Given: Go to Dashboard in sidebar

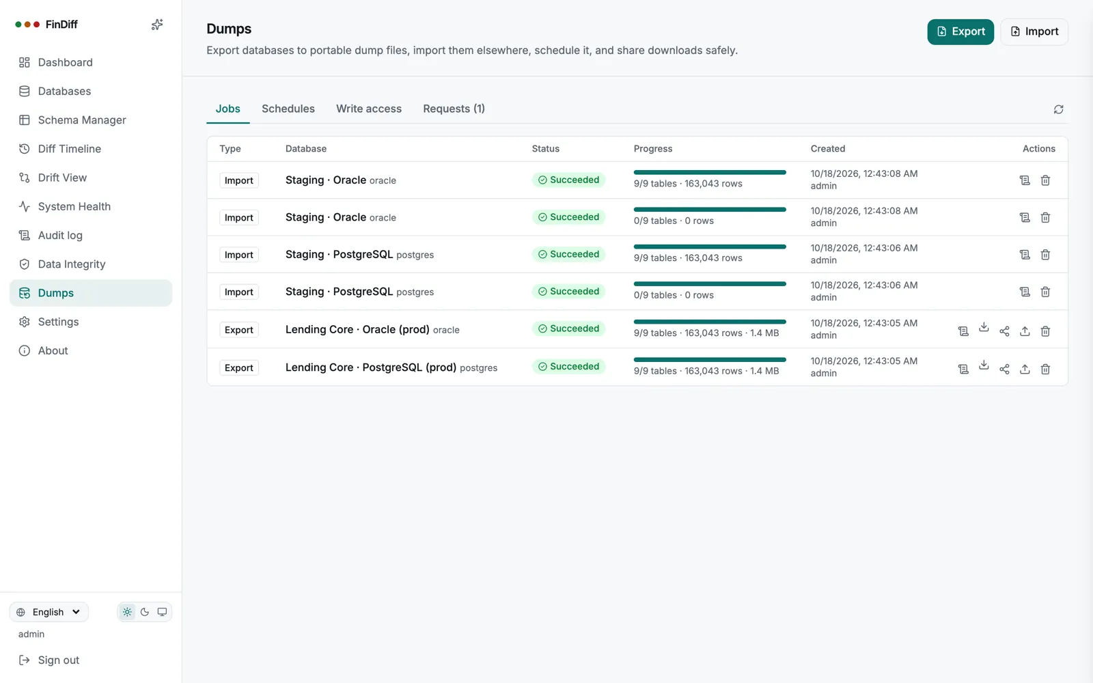Looking at the screenshot, I should 91,62.
